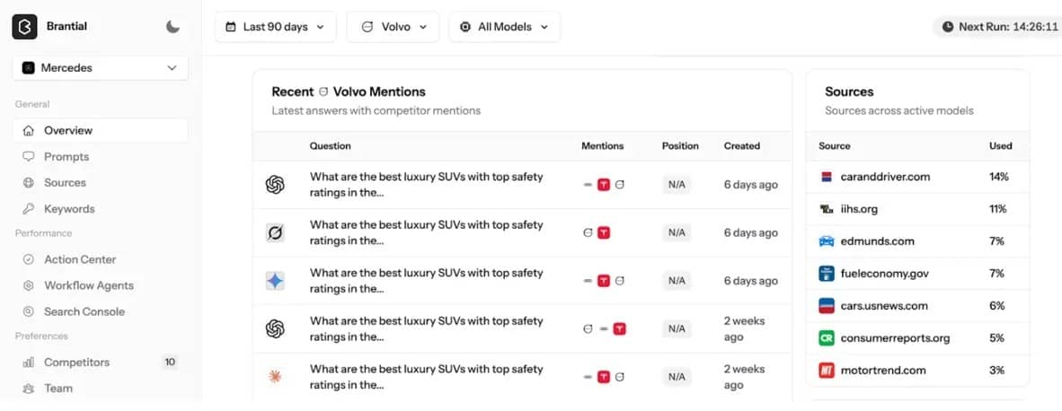Image resolution: width=1062 pixels, height=411 pixels.
Task: Click the edmunds.com car favicon
Action: point(827,241)
